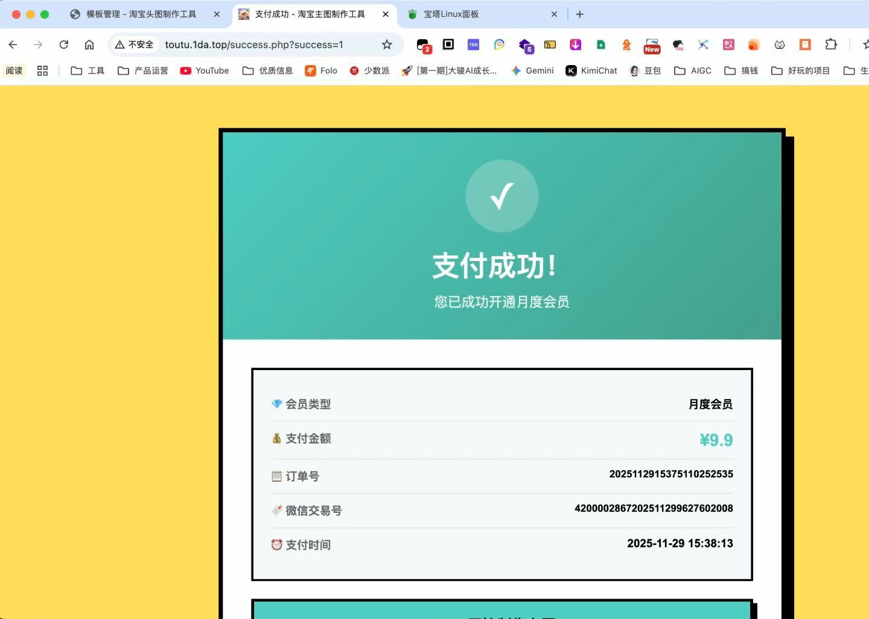Expand the 工具 bookmarks folder
The width and height of the screenshot is (869, 619).
coord(88,71)
